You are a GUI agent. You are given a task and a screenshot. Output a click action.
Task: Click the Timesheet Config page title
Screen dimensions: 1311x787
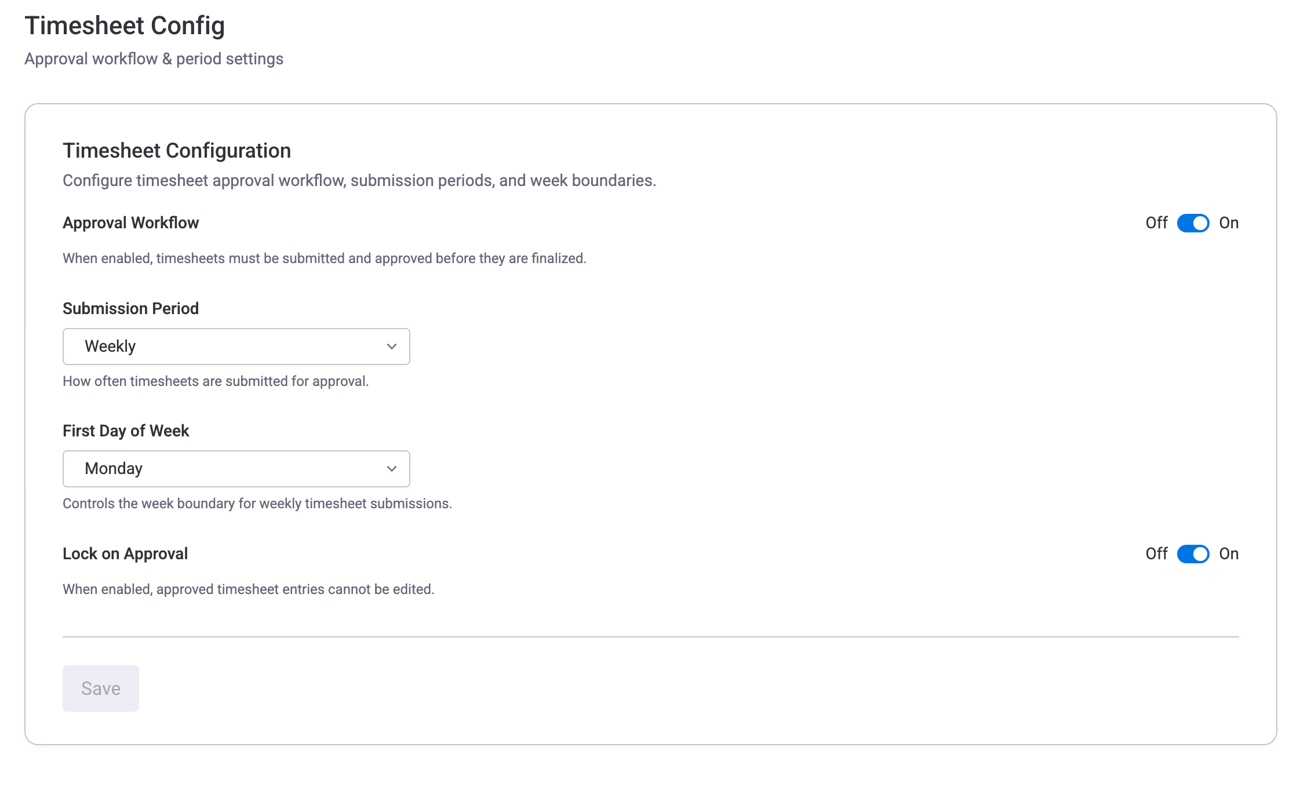click(x=125, y=25)
